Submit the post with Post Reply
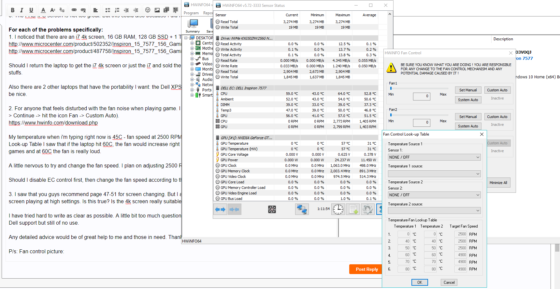Screen dimensions: 560x289 [x=367, y=269]
